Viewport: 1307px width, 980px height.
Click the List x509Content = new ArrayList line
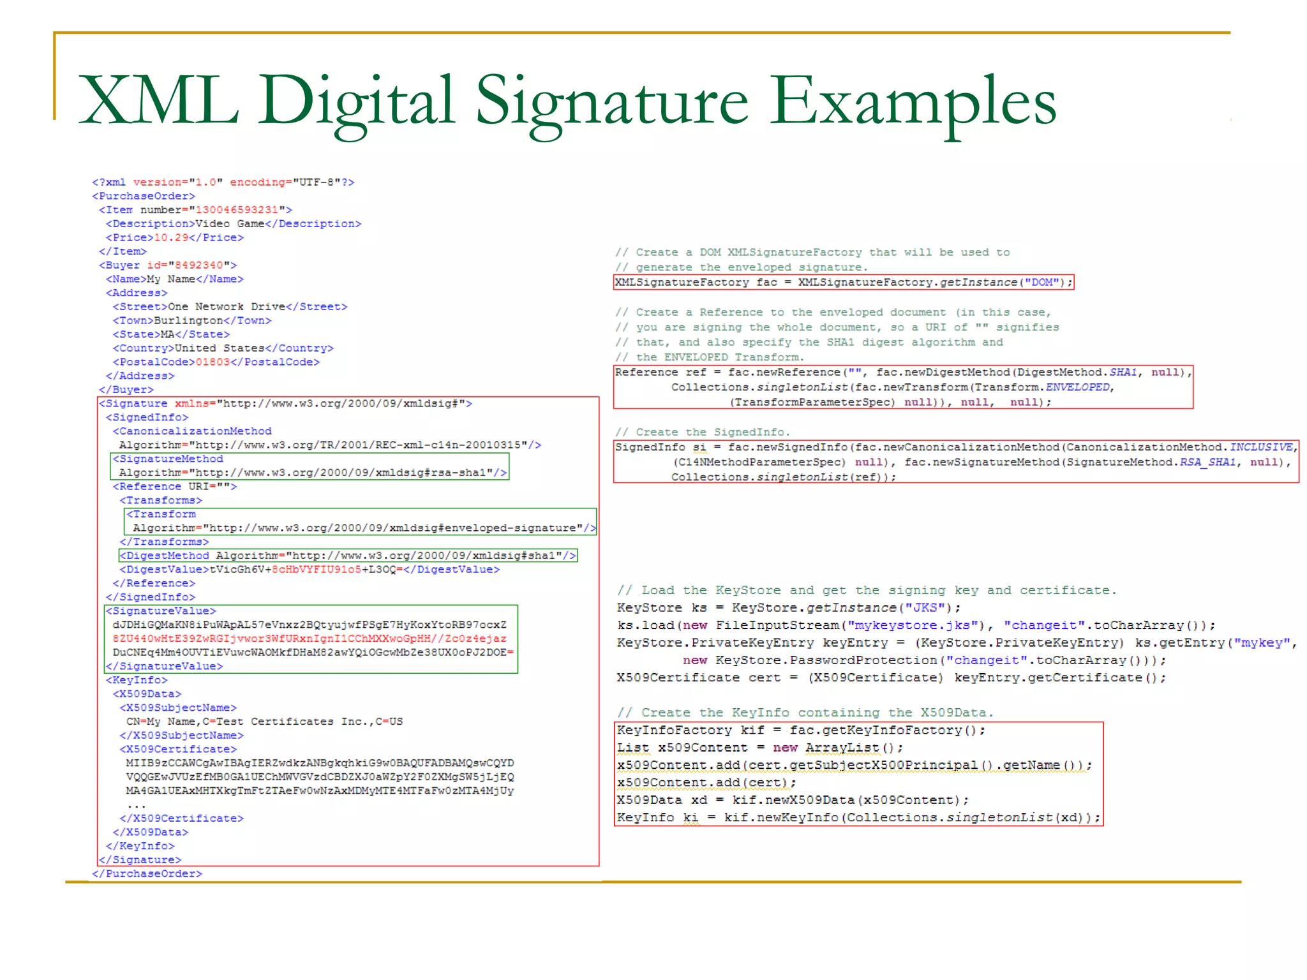(x=760, y=748)
